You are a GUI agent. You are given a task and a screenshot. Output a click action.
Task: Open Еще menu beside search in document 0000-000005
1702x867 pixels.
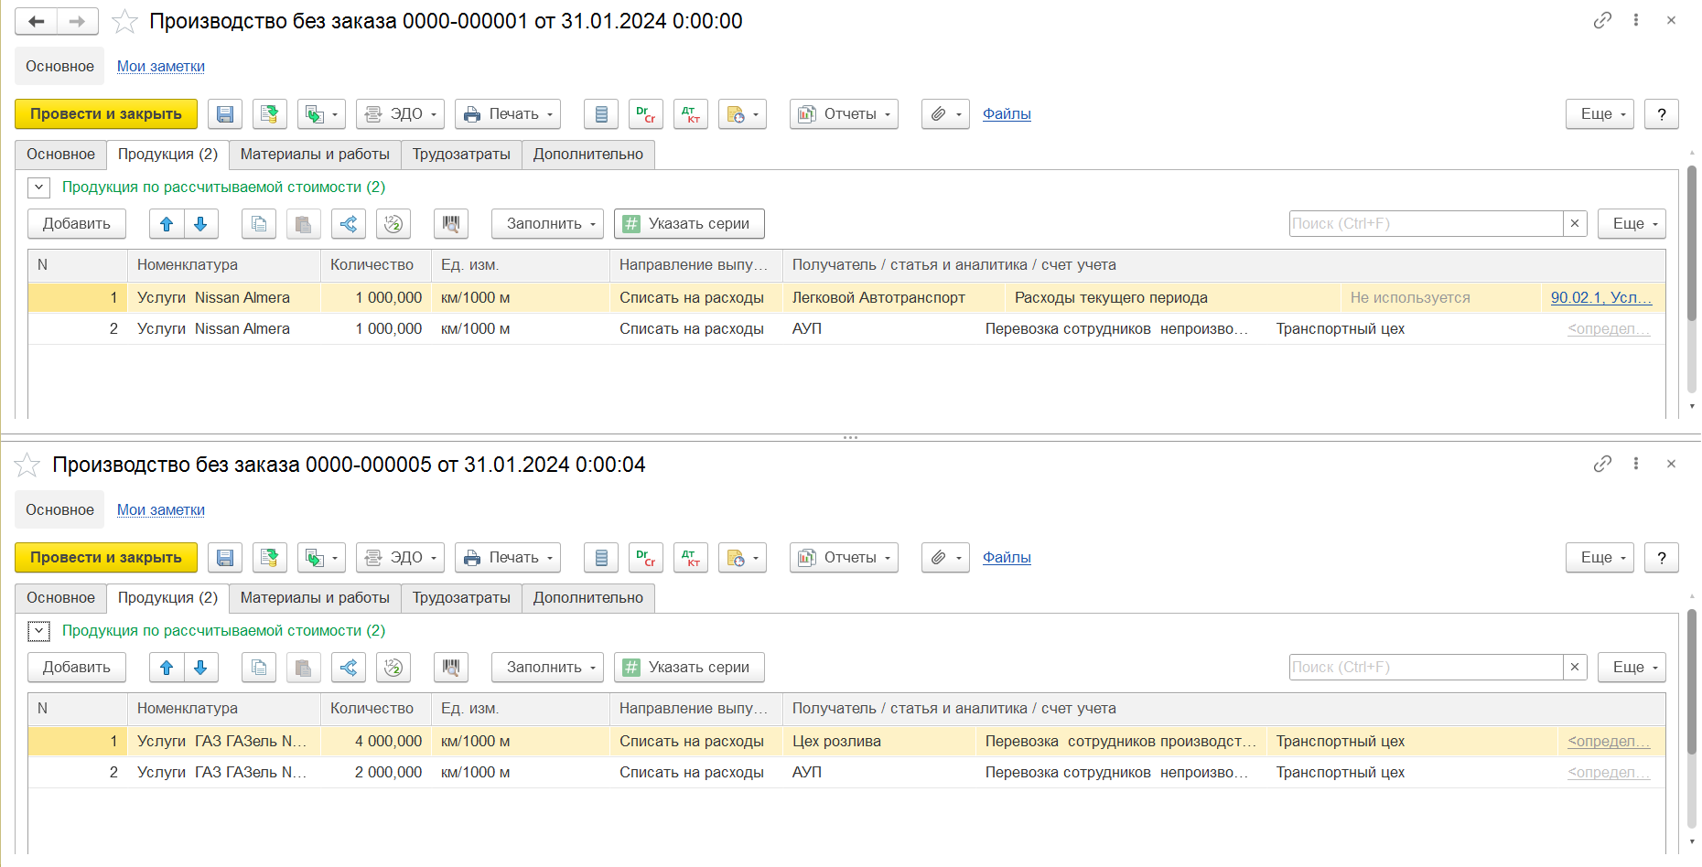tap(1632, 668)
